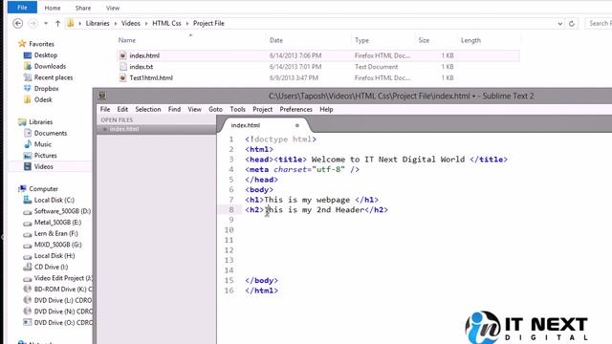This screenshot has width=612, height=344.
Task: Open Sublime Text Edit menu
Action: (122, 109)
